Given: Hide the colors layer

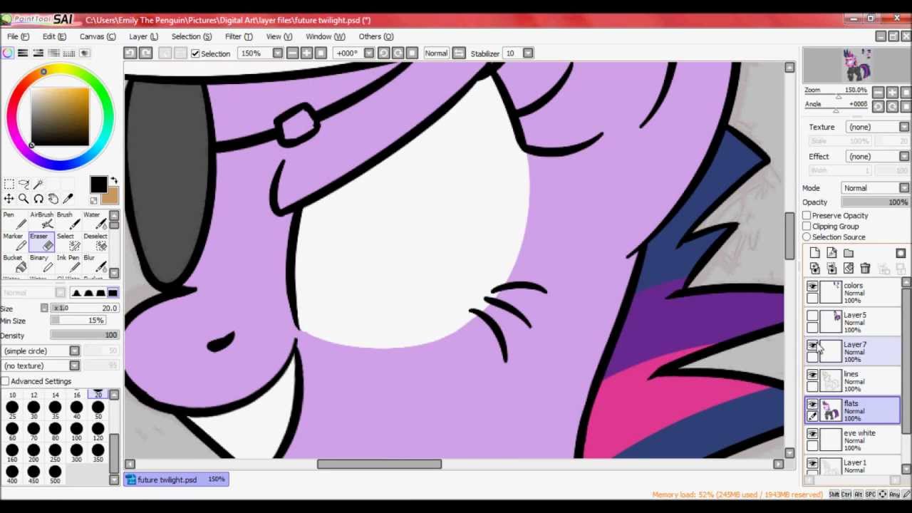Looking at the screenshot, I should click(x=812, y=286).
